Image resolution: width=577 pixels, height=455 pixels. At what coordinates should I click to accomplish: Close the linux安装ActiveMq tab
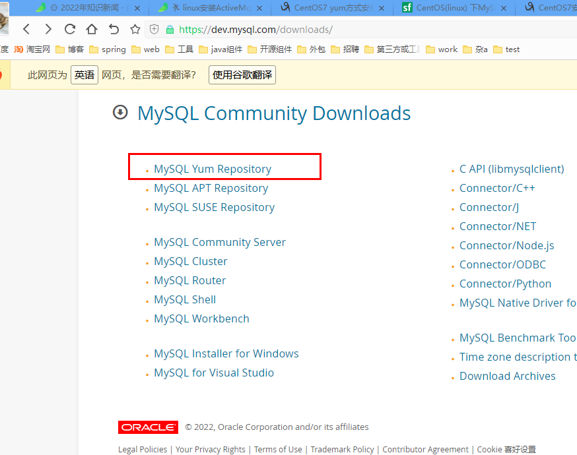coord(259,8)
